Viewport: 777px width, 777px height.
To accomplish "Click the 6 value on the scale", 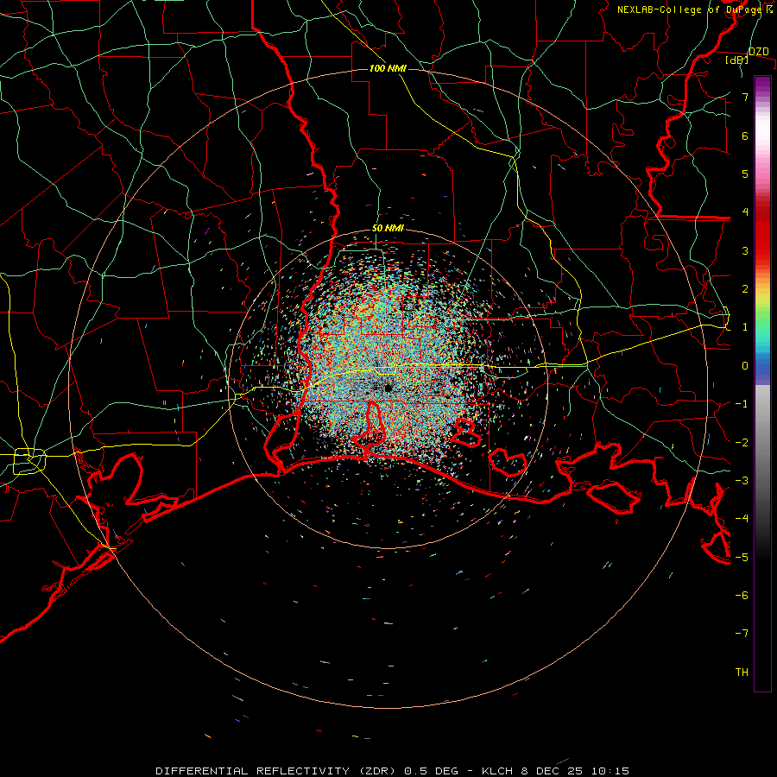I will pos(745,136).
